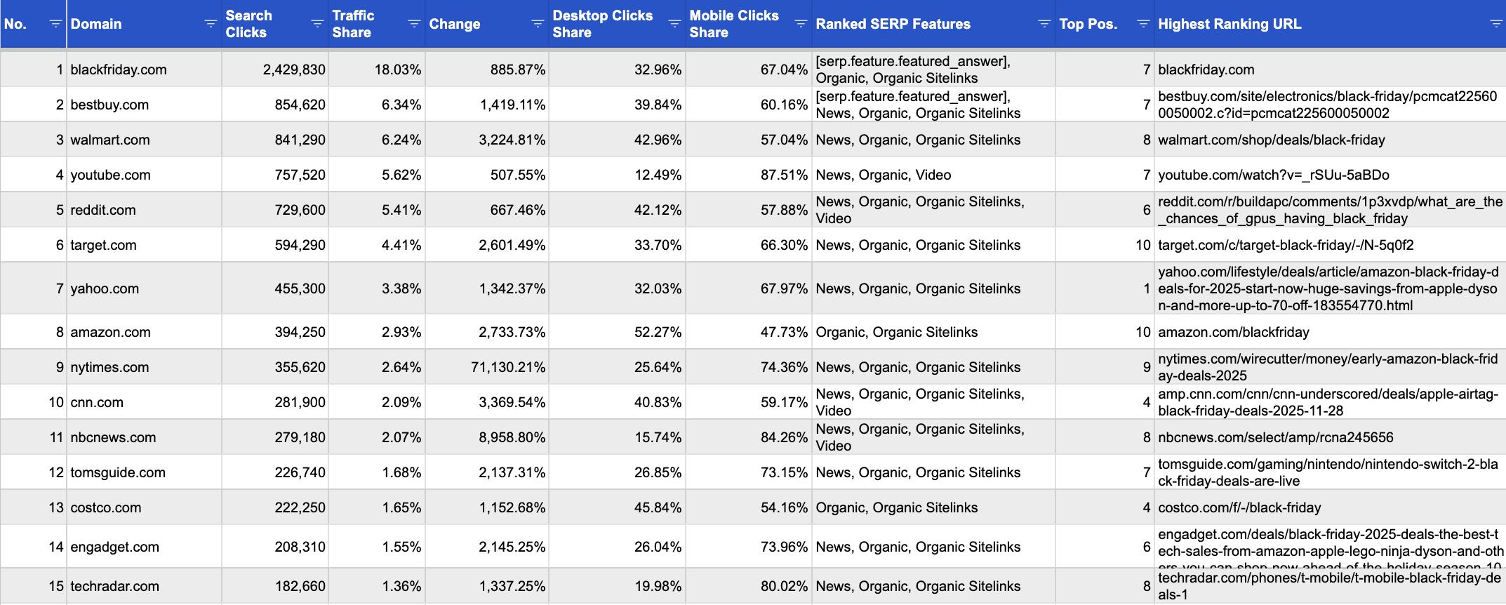Select the Ranked SERP Features header text
Viewport: 1506px width, 605px height.
[893, 24]
